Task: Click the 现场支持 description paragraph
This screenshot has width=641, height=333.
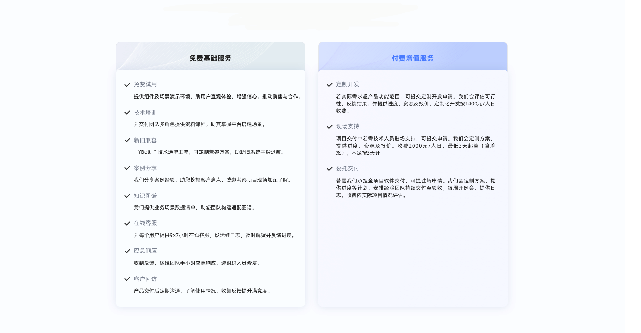Action: pos(415,146)
